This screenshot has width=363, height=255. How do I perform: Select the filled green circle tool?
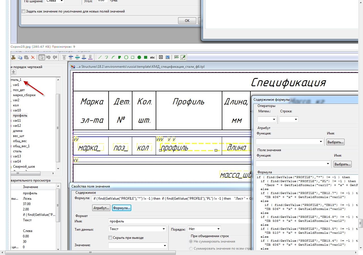pos(139,57)
